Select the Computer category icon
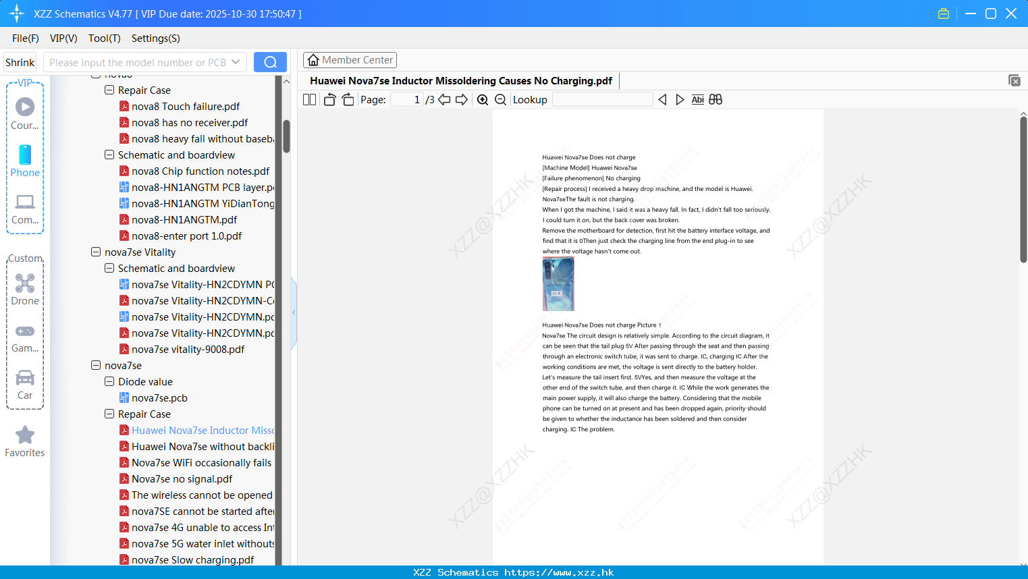Screen dimensions: 1028x579 pyautogui.click(x=25, y=202)
